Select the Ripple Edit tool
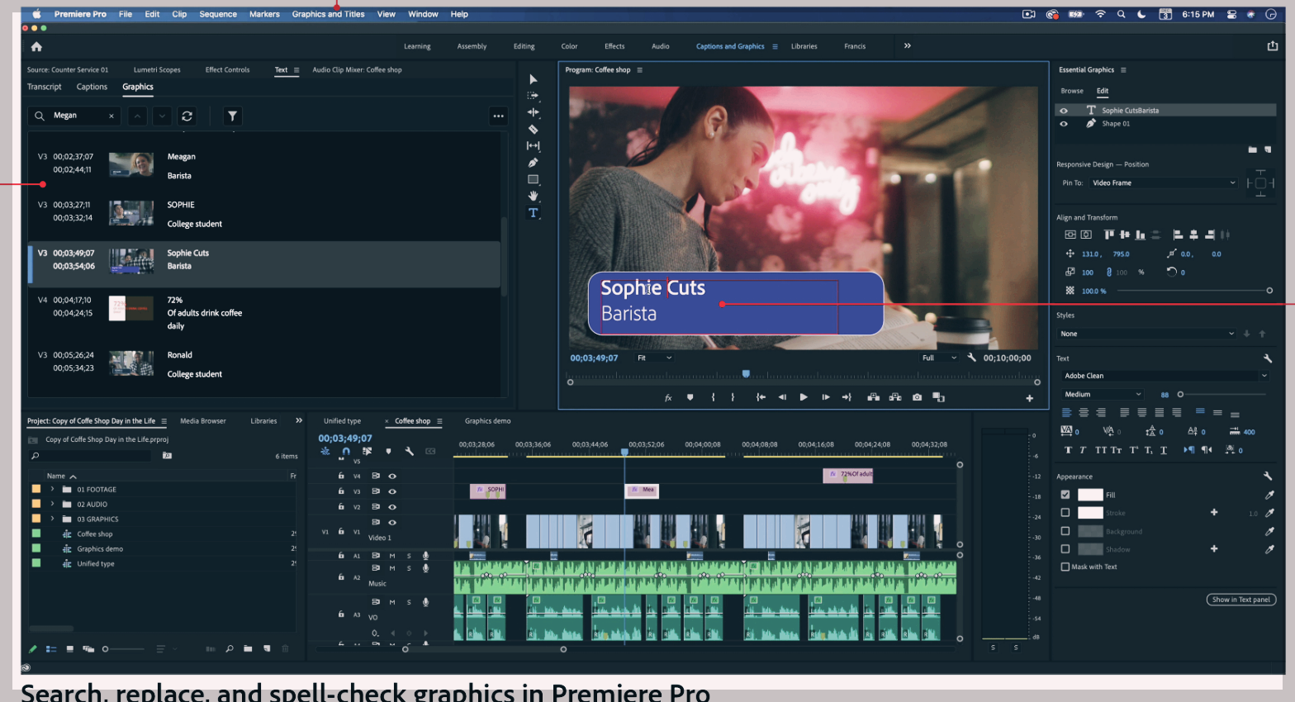Screen dimensions: 1295x702 point(534,112)
